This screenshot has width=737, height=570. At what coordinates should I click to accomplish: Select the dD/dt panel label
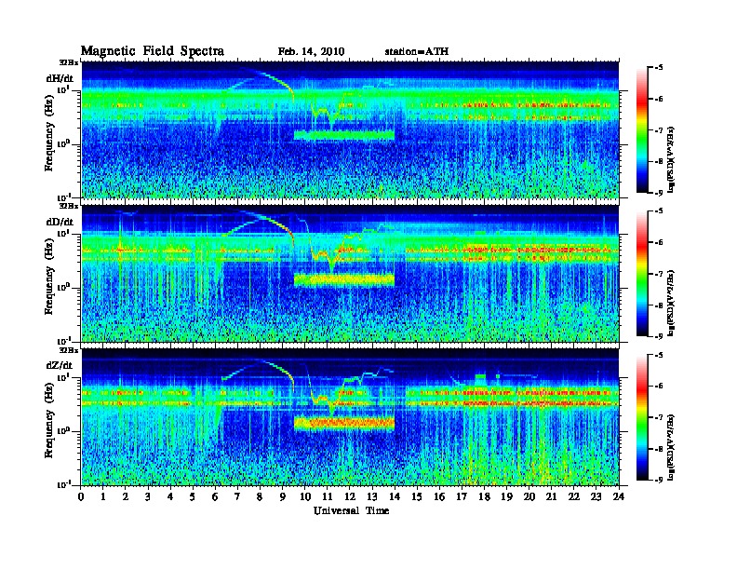60,222
